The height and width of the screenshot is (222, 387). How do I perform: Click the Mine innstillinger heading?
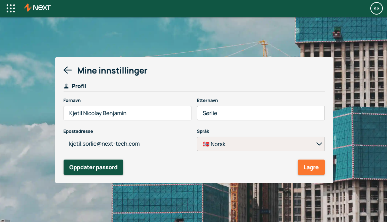point(112,70)
